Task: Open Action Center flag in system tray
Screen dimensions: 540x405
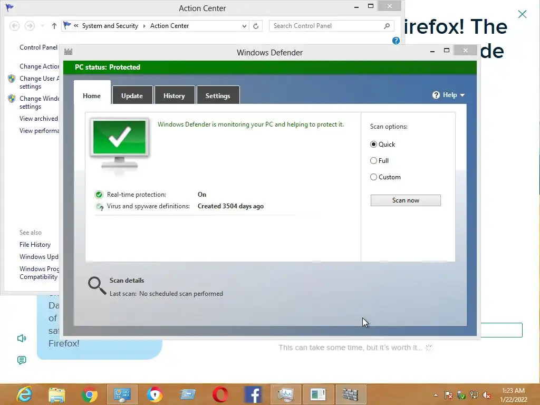Action: 448,395
